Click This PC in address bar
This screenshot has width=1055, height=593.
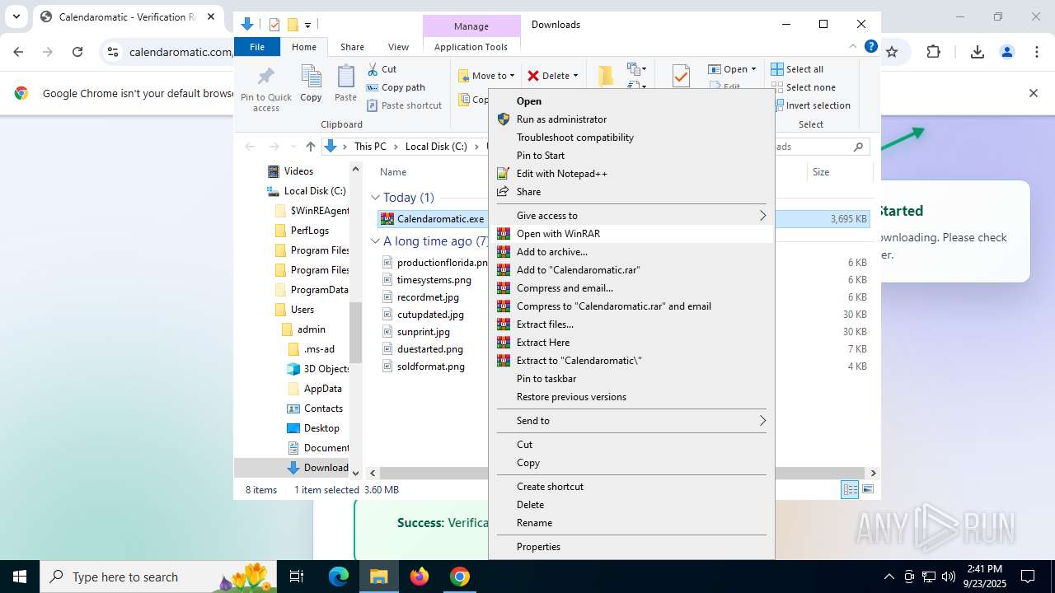[370, 147]
